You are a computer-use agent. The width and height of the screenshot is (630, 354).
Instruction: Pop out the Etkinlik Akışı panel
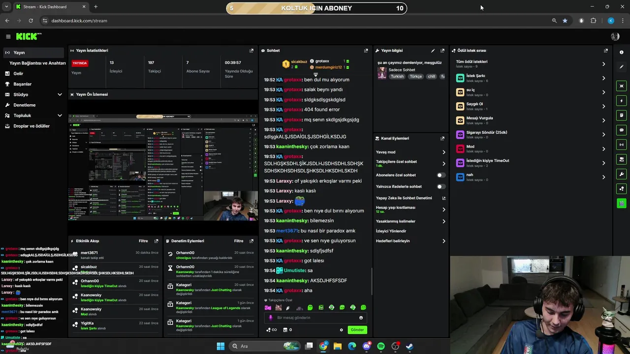157,241
